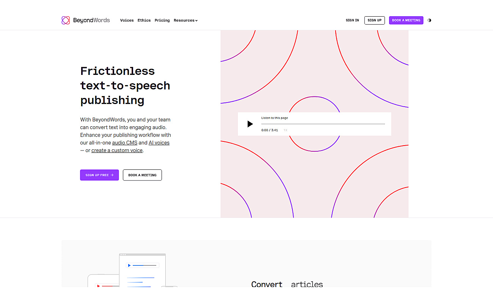Screen dimensions: 493x298
Task: Click the 0:00 / 3:41 time display
Action: pos(270,130)
